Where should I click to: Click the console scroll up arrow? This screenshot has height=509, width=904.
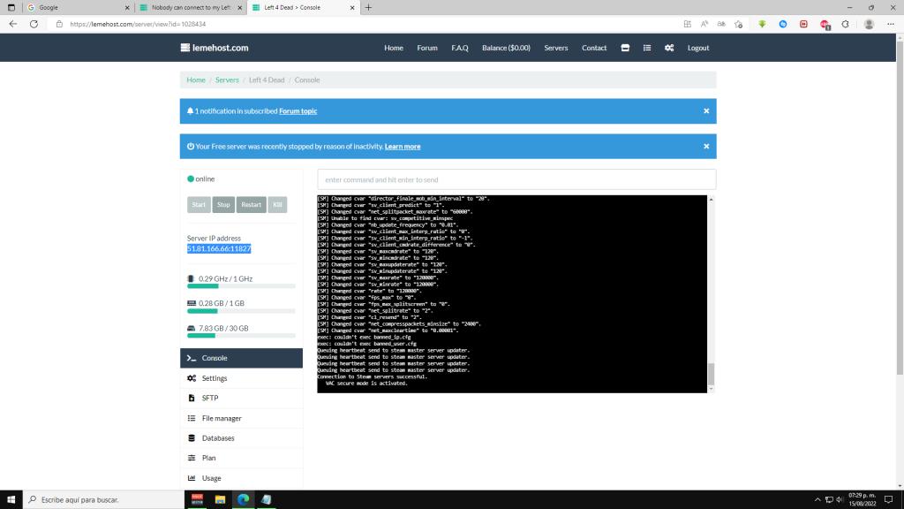[x=711, y=199]
